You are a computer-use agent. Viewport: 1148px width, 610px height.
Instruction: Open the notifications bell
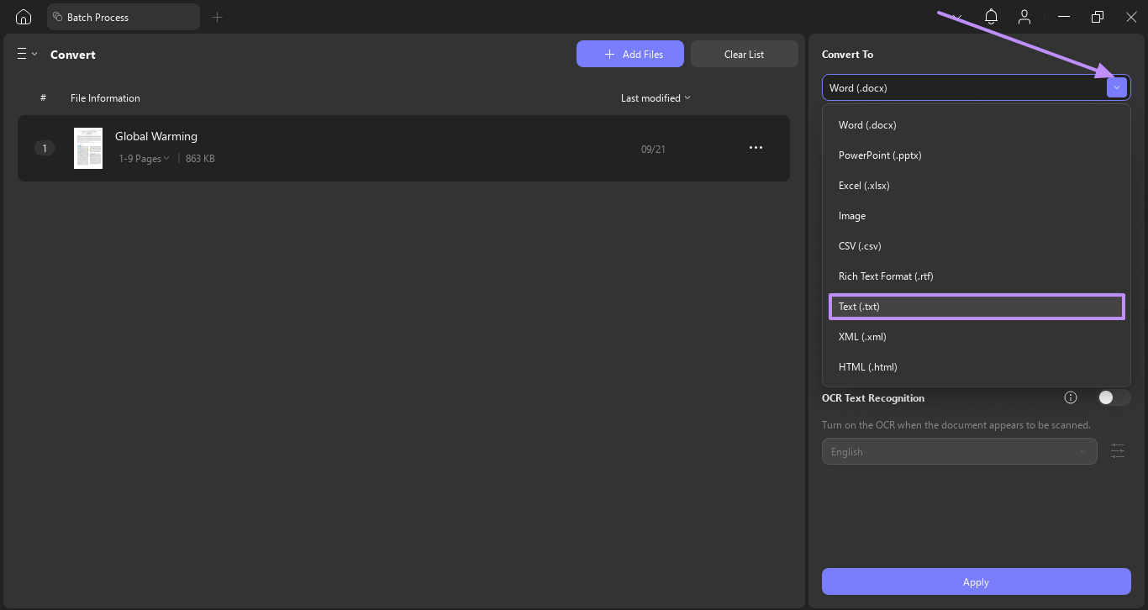992,17
